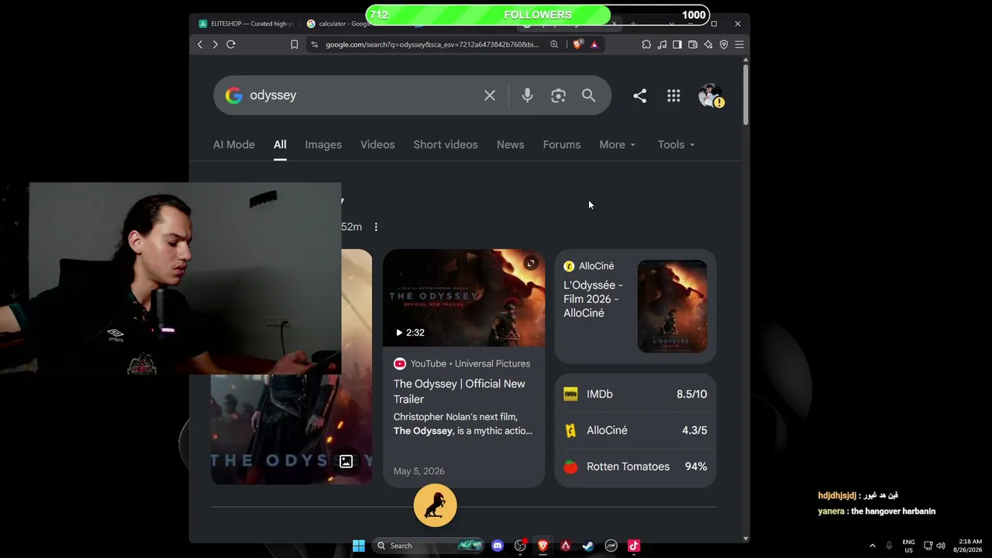The width and height of the screenshot is (992, 558).
Task: Search by image with Google Lens
Action: [x=558, y=95]
